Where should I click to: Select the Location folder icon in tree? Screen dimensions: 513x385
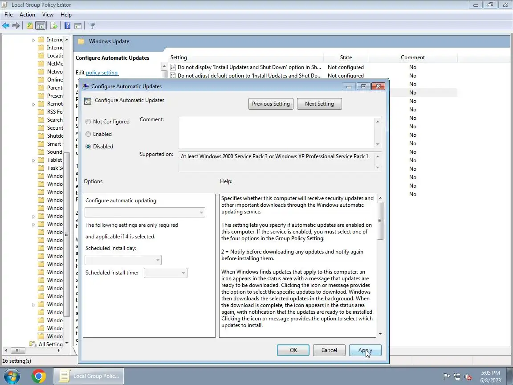[41, 55]
